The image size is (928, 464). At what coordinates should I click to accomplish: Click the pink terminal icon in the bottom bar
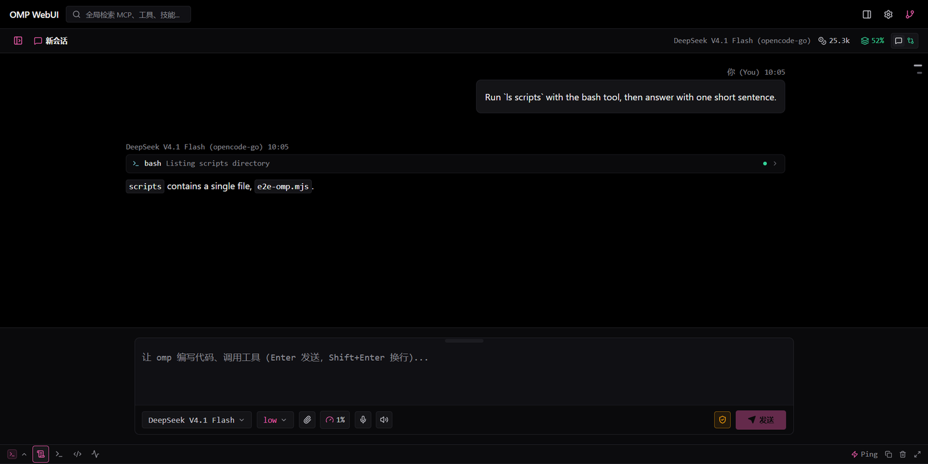point(12,454)
